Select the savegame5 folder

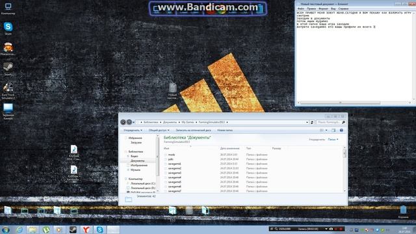tap(175, 182)
